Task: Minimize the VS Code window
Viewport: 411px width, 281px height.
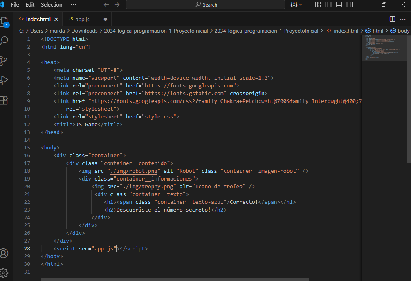Action: (365, 4)
